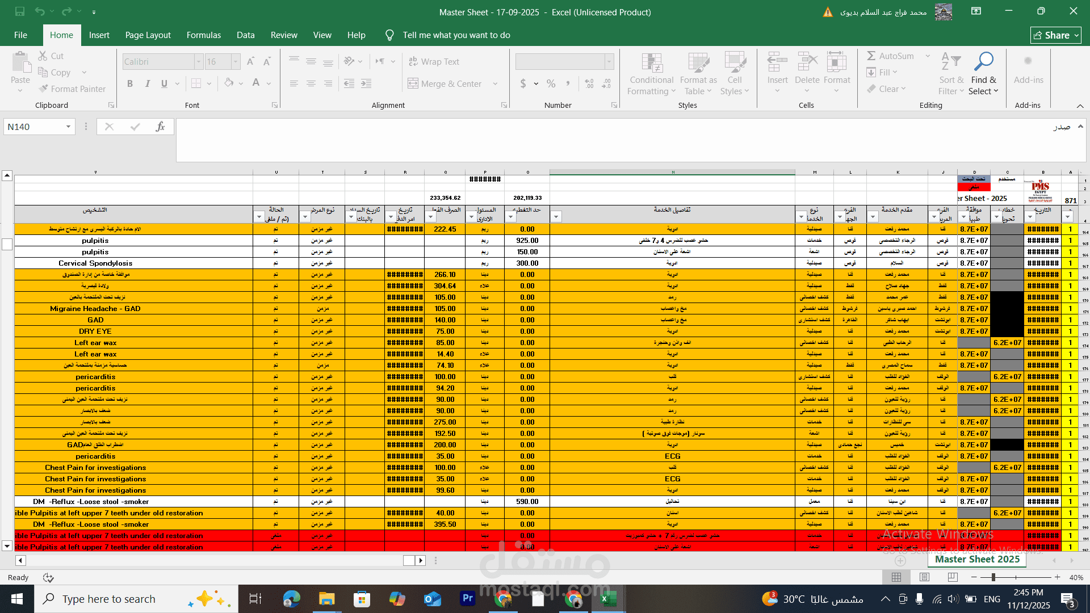Click the Percent Style icon
Image resolution: width=1090 pixels, height=613 pixels.
click(x=551, y=83)
